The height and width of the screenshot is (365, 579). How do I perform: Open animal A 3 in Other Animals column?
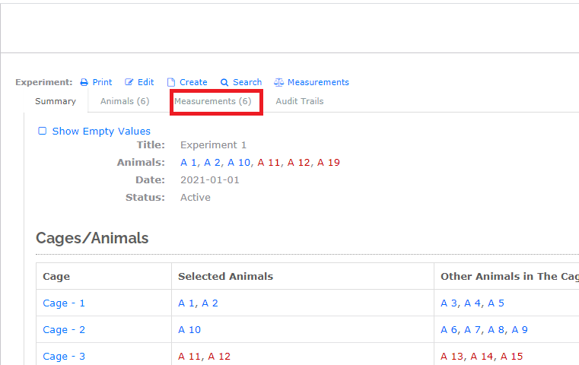[x=449, y=303]
